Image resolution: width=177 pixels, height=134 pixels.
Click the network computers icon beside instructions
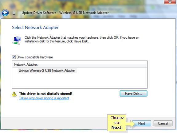pyautogui.click(x=17, y=40)
